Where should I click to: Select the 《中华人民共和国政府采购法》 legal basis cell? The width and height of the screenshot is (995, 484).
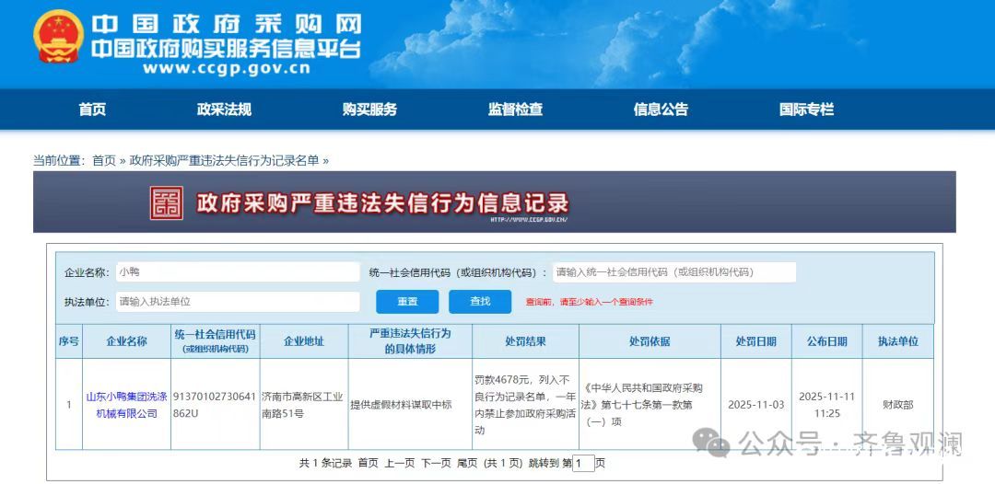(650, 404)
